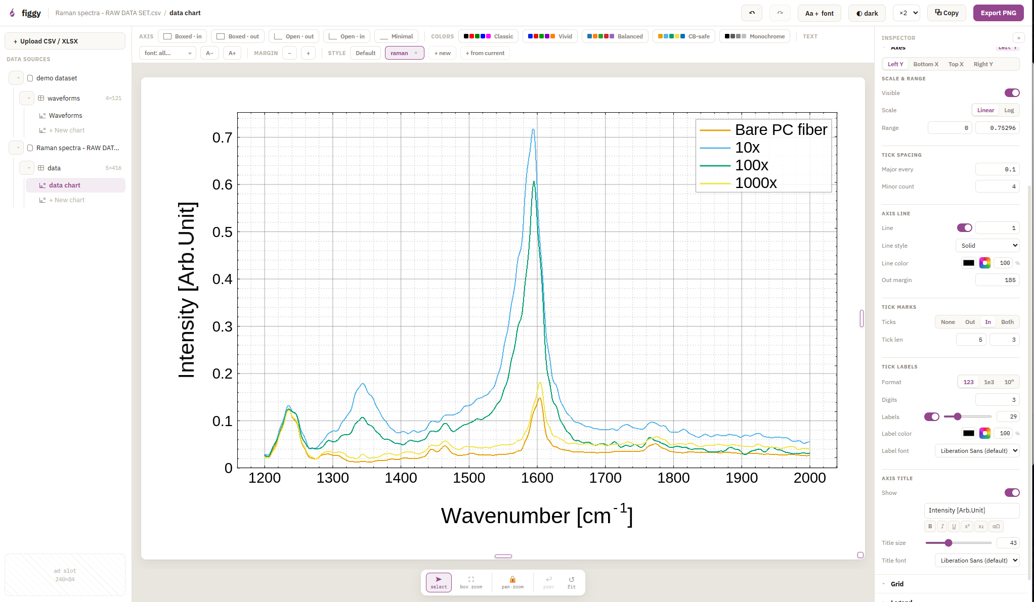Open the Label font dropdown
Screen dimensions: 1034x602
point(977,451)
